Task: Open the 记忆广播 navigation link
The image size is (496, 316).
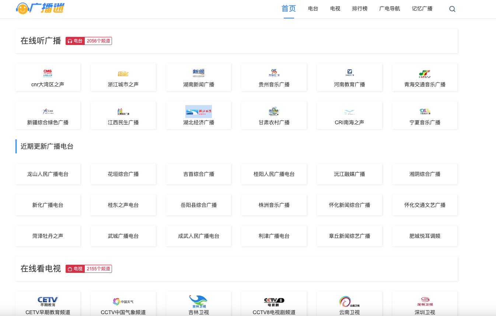Action: [422, 9]
